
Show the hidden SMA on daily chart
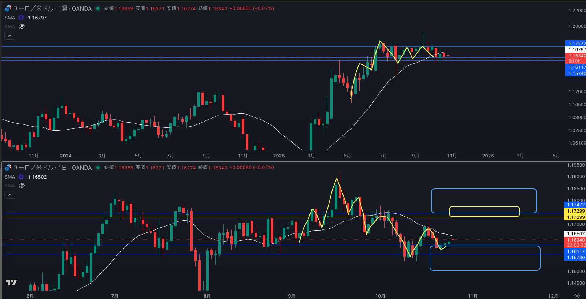click(22, 186)
